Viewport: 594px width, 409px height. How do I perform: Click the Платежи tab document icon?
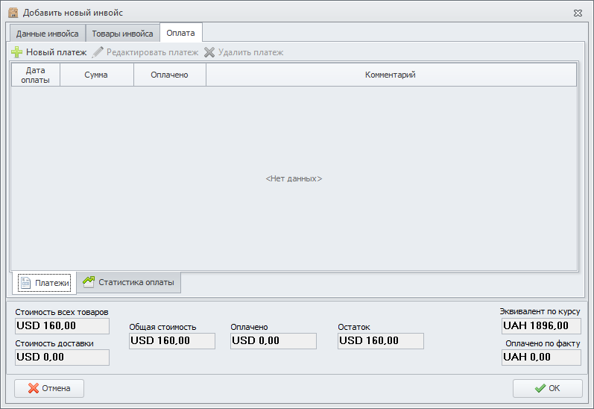pyautogui.click(x=25, y=283)
